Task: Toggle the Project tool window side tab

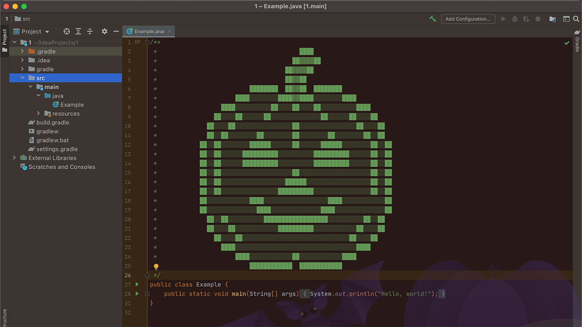Action: pyautogui.click(x=5, y=40)
